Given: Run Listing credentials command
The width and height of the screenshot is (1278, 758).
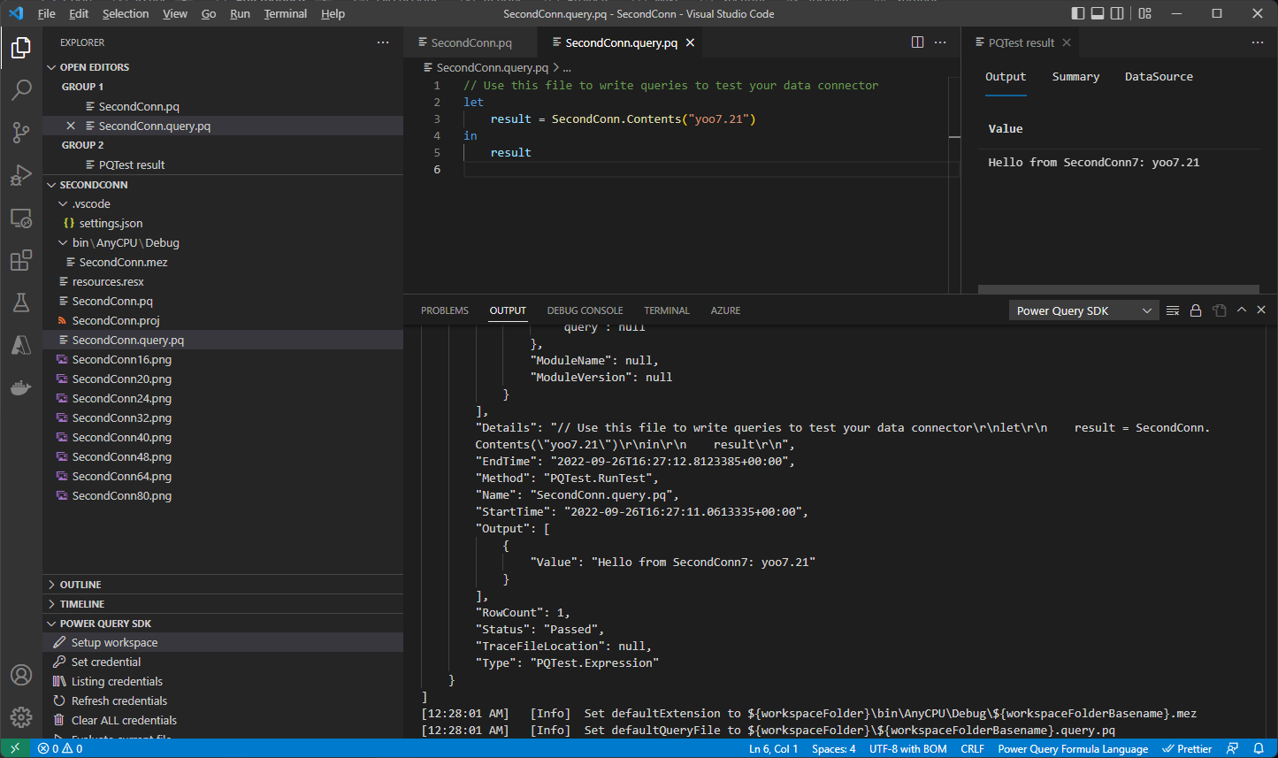Looking at the screenshot, I should tap(223, 682).
